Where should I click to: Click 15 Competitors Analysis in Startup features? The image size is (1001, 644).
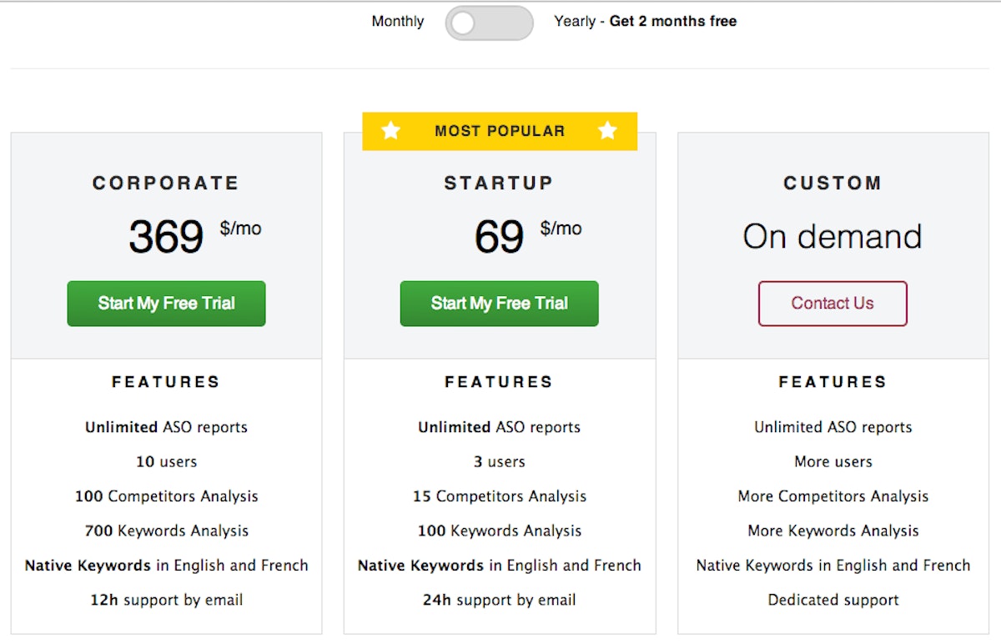click(x=499, y=496)
